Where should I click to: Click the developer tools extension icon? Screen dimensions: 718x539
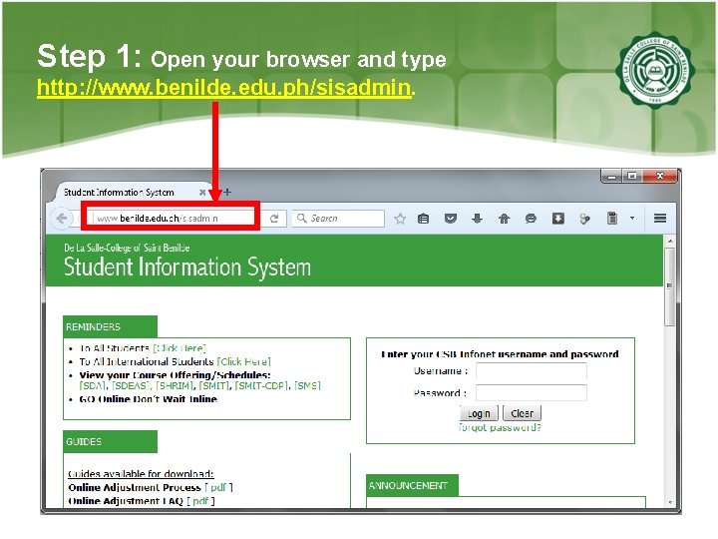click(x=584, y=219)
